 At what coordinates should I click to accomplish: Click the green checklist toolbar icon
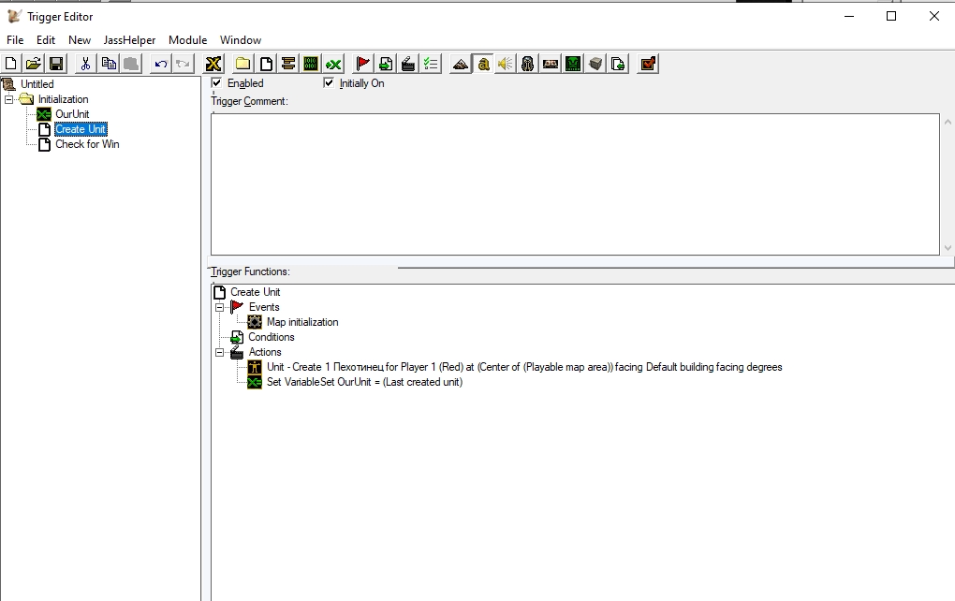[x=431, y=64]
